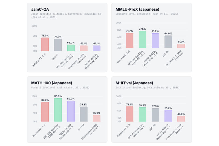Click the MATH-100 (Japanese) heading
The height and width of the screenshot is (146, 219).
pos(52,83)
